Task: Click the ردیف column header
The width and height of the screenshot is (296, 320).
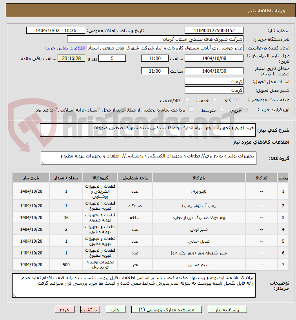Action: click(x=283, y=178)
